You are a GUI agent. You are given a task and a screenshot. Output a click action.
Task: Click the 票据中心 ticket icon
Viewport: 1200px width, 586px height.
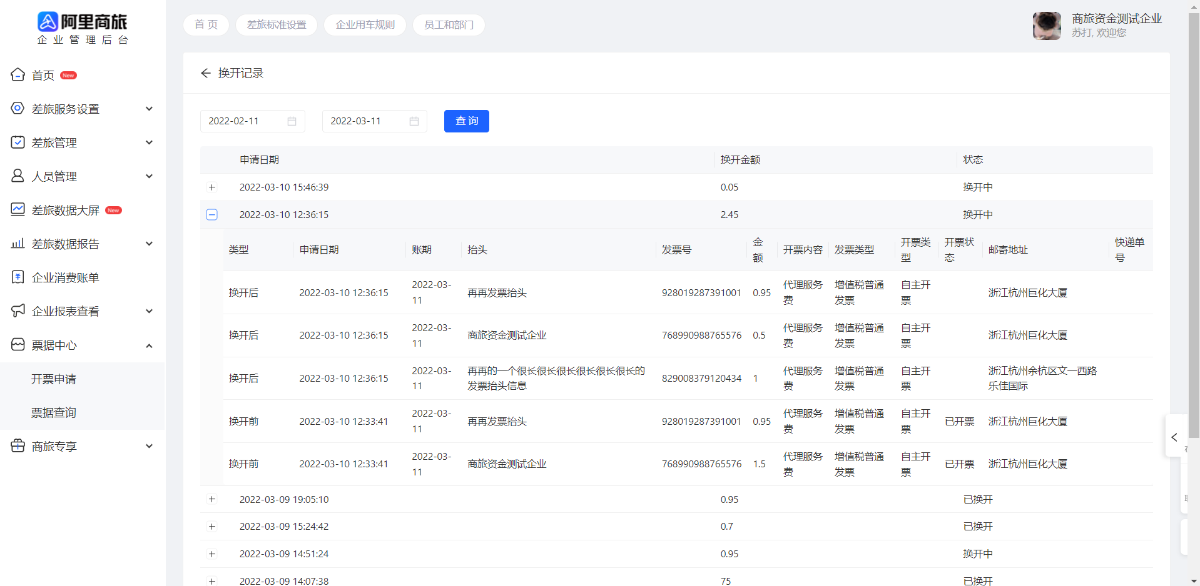click(x=18, y=345)
